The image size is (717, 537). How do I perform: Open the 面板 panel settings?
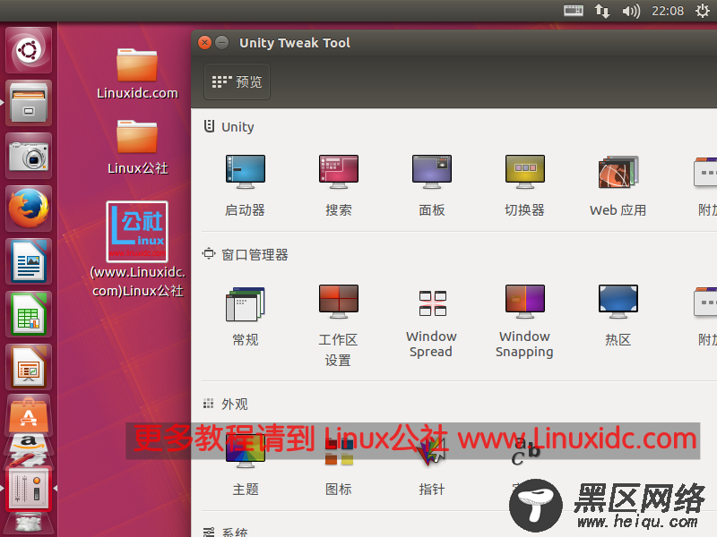click(x=432, y=185)
